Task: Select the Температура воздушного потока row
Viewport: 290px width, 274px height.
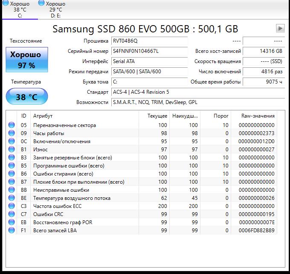Action: tap(142, 198)
